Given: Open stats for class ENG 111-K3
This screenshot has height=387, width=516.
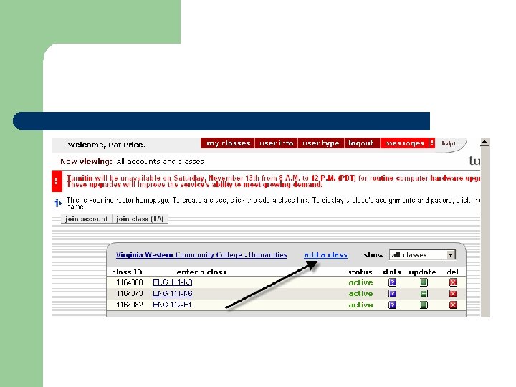Looking at the screenshot, I should (392, 282).
